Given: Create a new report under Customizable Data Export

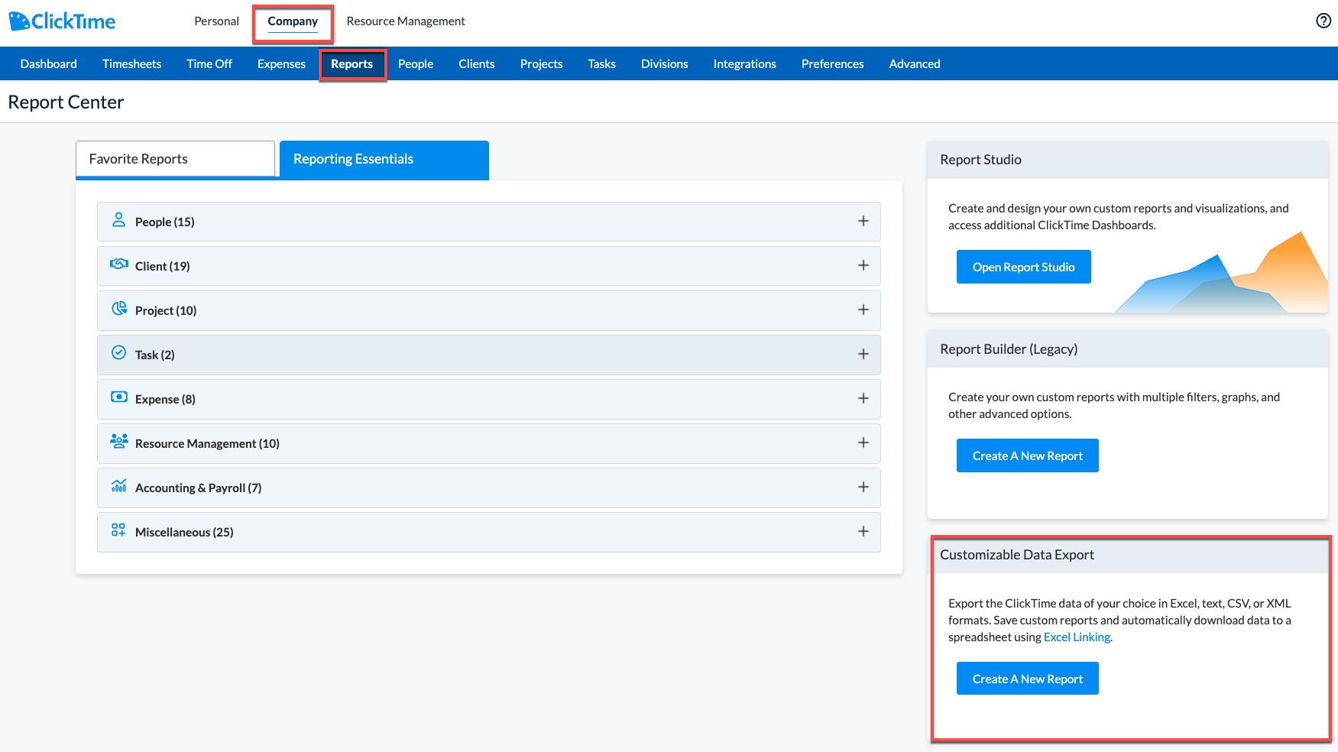Looking at the screenshot, I should pos(1028,679).
